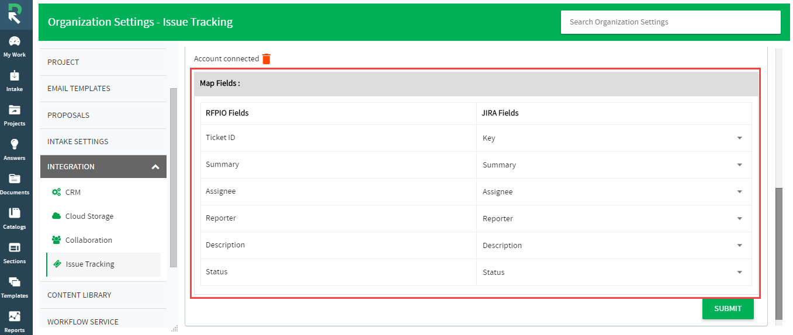The width and height of the screenshot is (793, 335).
Task: Open Reports sidebar icon
Action: coord(15,316)
